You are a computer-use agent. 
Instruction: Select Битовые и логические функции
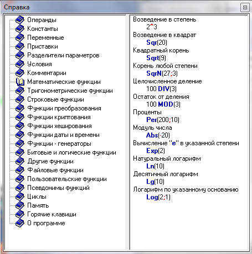pos(71,152)
